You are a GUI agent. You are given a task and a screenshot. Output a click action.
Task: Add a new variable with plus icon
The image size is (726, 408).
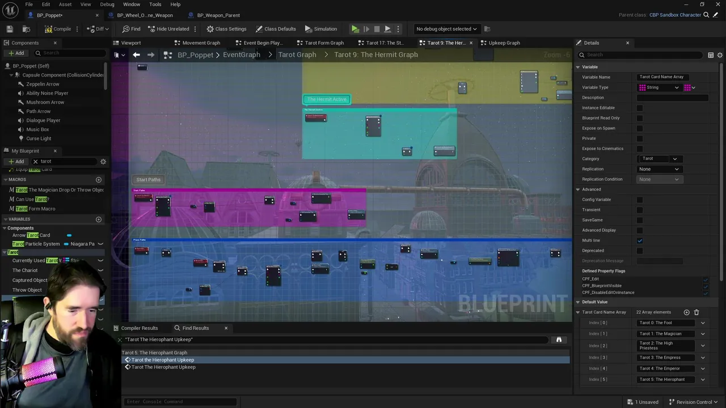99,219
